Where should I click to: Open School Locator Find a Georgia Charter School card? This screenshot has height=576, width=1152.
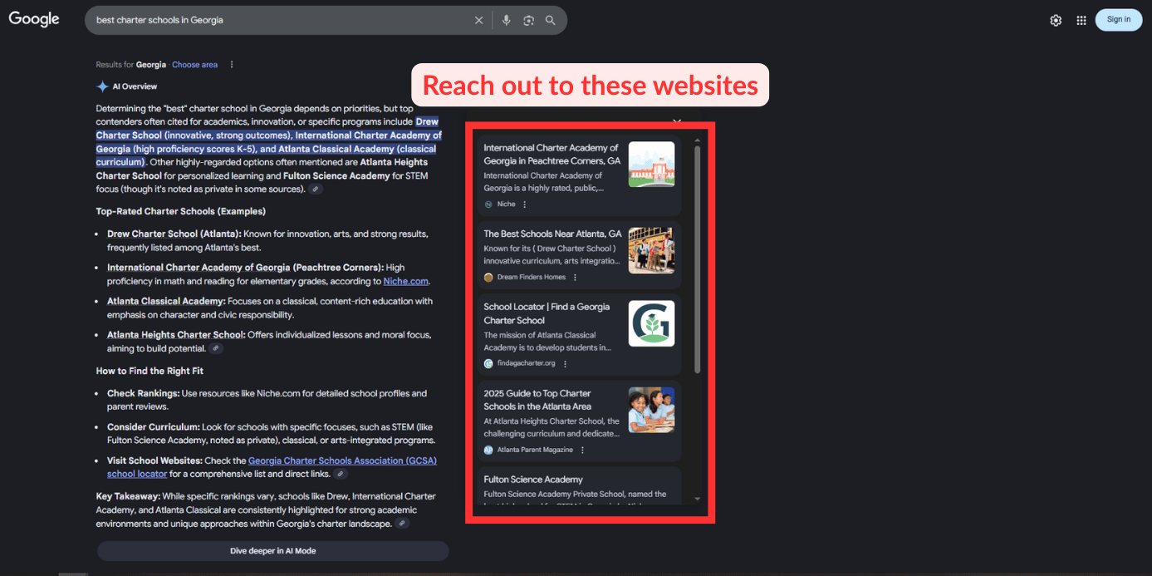[579, 335]
